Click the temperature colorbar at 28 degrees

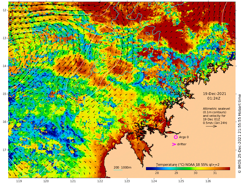(x=157, y=168)
